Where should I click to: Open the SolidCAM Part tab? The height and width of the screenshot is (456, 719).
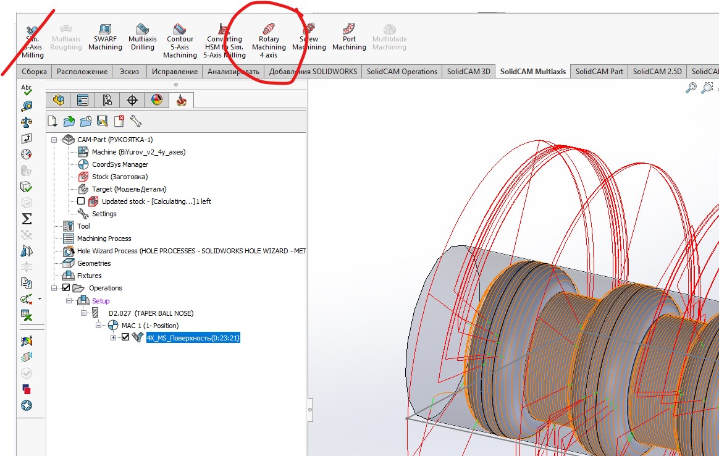[x=599, y=72]
